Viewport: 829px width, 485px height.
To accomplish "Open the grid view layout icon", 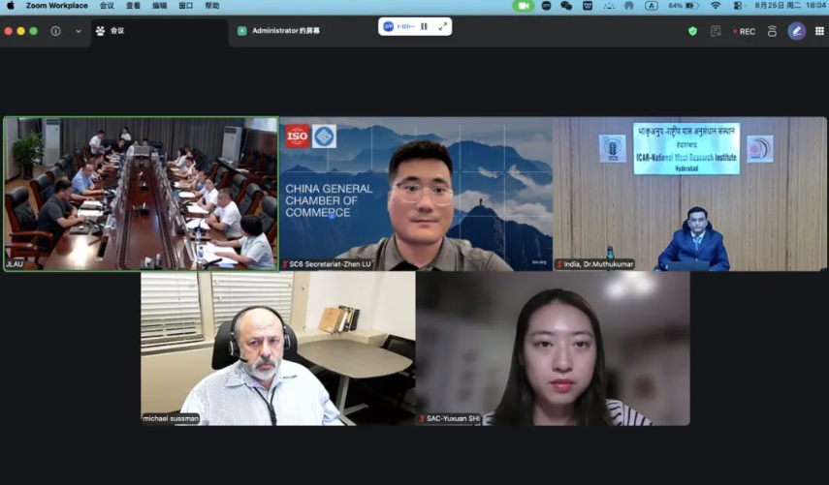I will click(819, 31).
